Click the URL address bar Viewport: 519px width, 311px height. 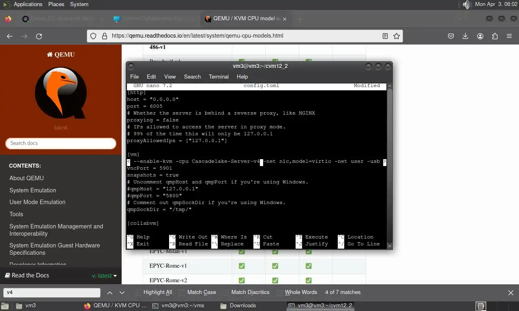pyautogui.click(x=245, y=36)
